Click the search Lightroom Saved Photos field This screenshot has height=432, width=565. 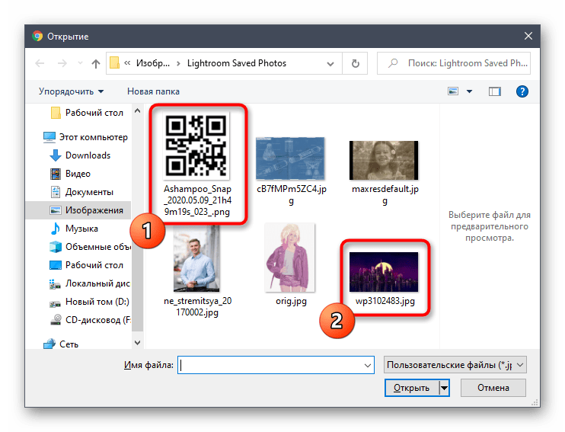point(454,63)
